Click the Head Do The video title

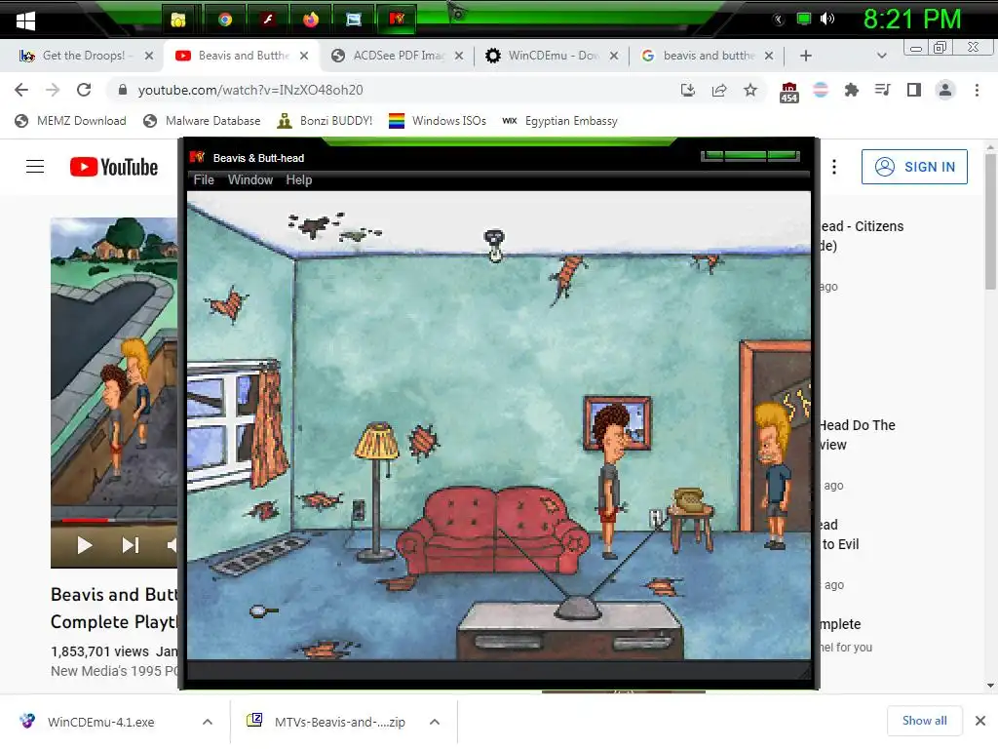click(858, 435)
